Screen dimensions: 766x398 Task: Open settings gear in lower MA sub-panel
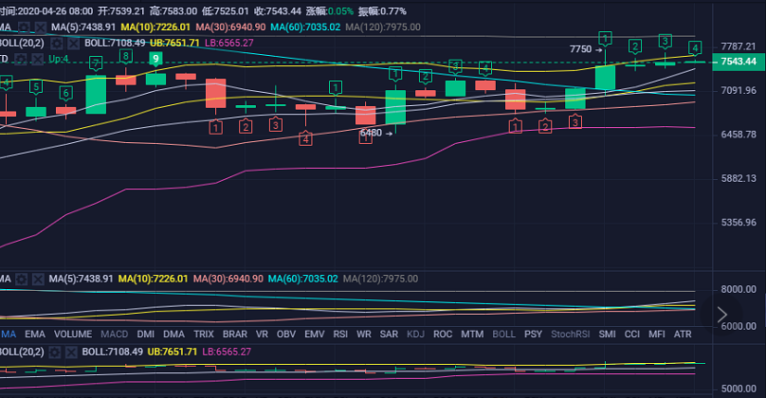[x=22, y=279]
